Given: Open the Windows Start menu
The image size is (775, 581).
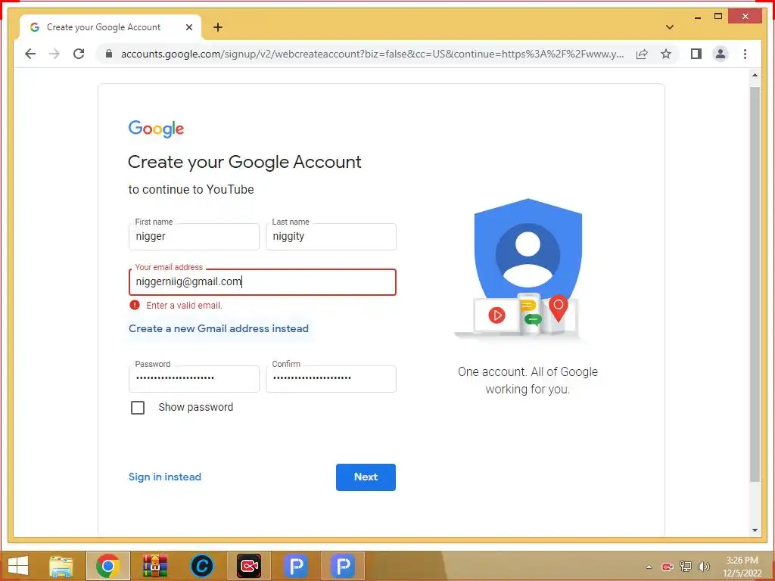Looking at the screenshot, I should (18, 566).
